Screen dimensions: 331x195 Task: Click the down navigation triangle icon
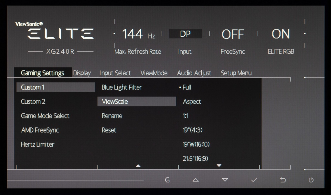(x=225, y=180)
